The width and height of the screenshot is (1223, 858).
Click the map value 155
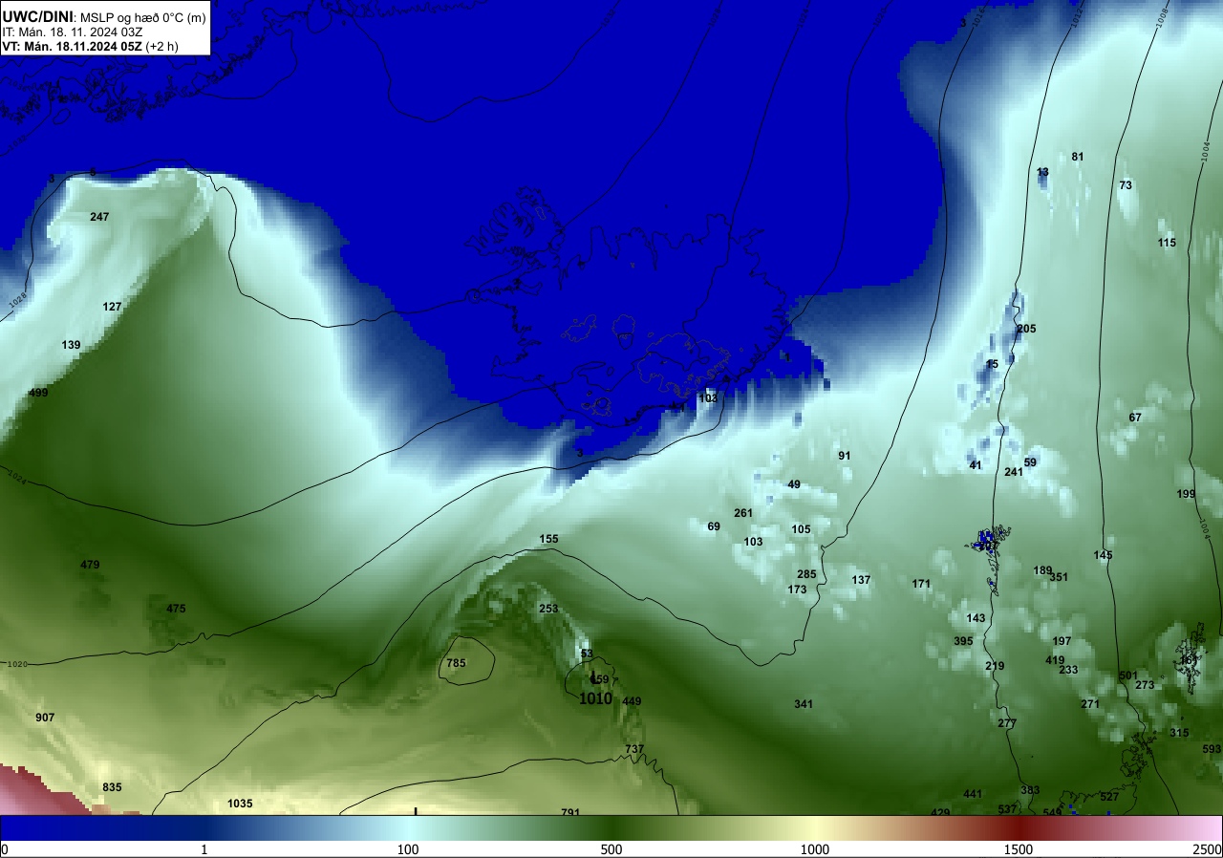click(548, 539)
